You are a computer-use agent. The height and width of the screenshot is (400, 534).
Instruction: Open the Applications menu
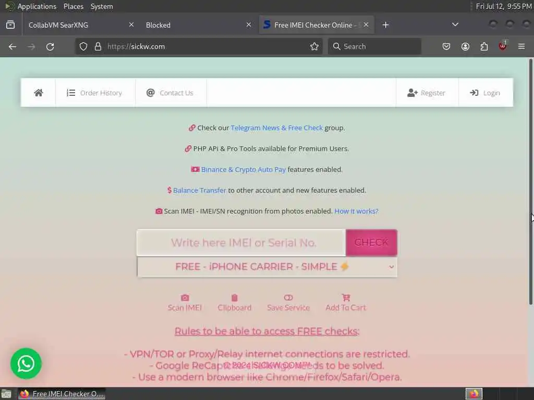point(37,6)
